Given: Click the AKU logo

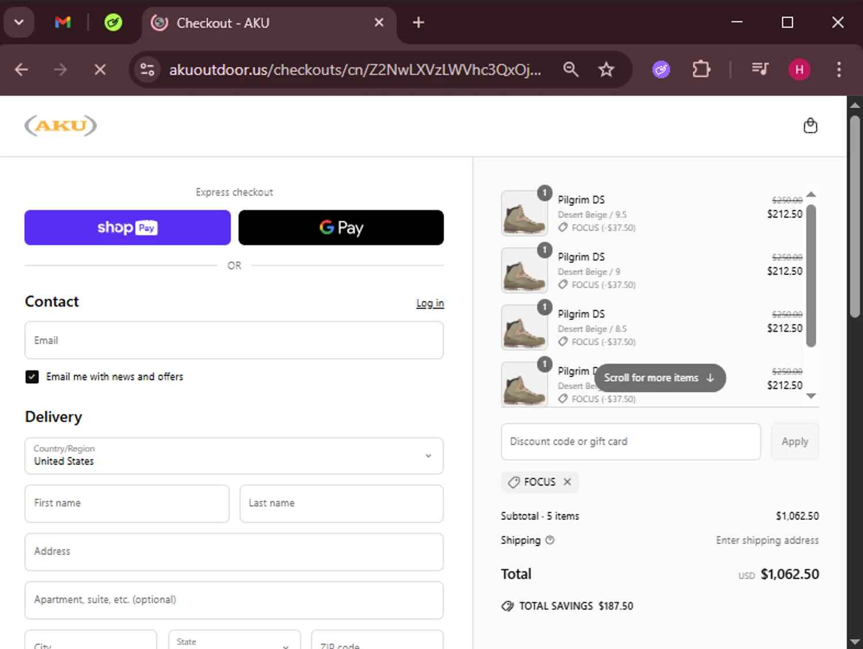Looking at the screenshot, I should 60,125.
